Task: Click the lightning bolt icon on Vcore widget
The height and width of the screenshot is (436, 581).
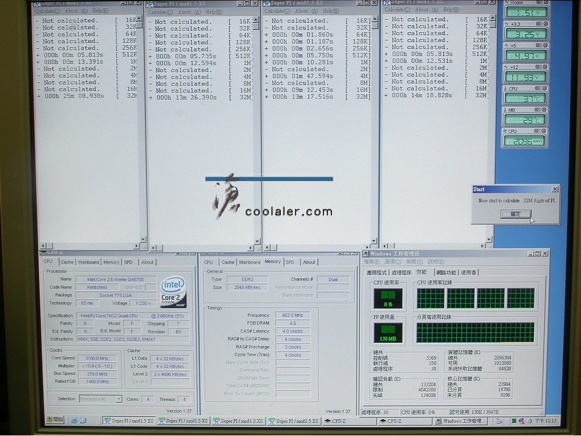Action: (507, 3)
